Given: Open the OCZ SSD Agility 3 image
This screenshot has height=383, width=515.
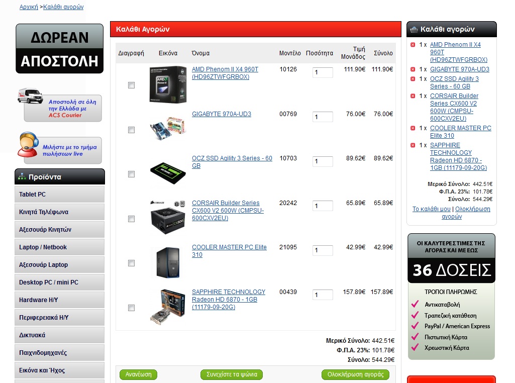Looking at the screenshot, I should (x=168, y=173).
